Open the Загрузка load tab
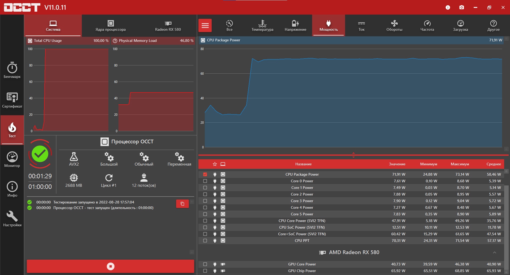 click(x=461, y=25)
